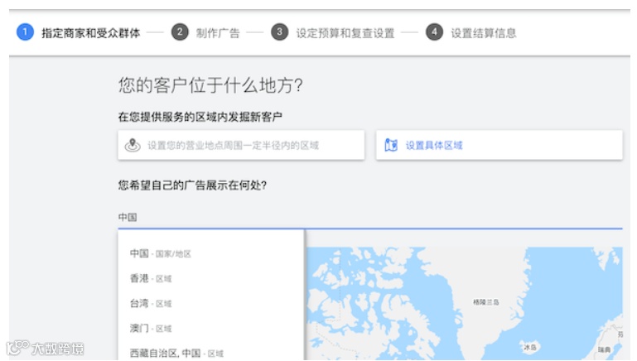The image size is (637, 361).
Task: Select step 1 circle icon
Action: coord(25,32)
